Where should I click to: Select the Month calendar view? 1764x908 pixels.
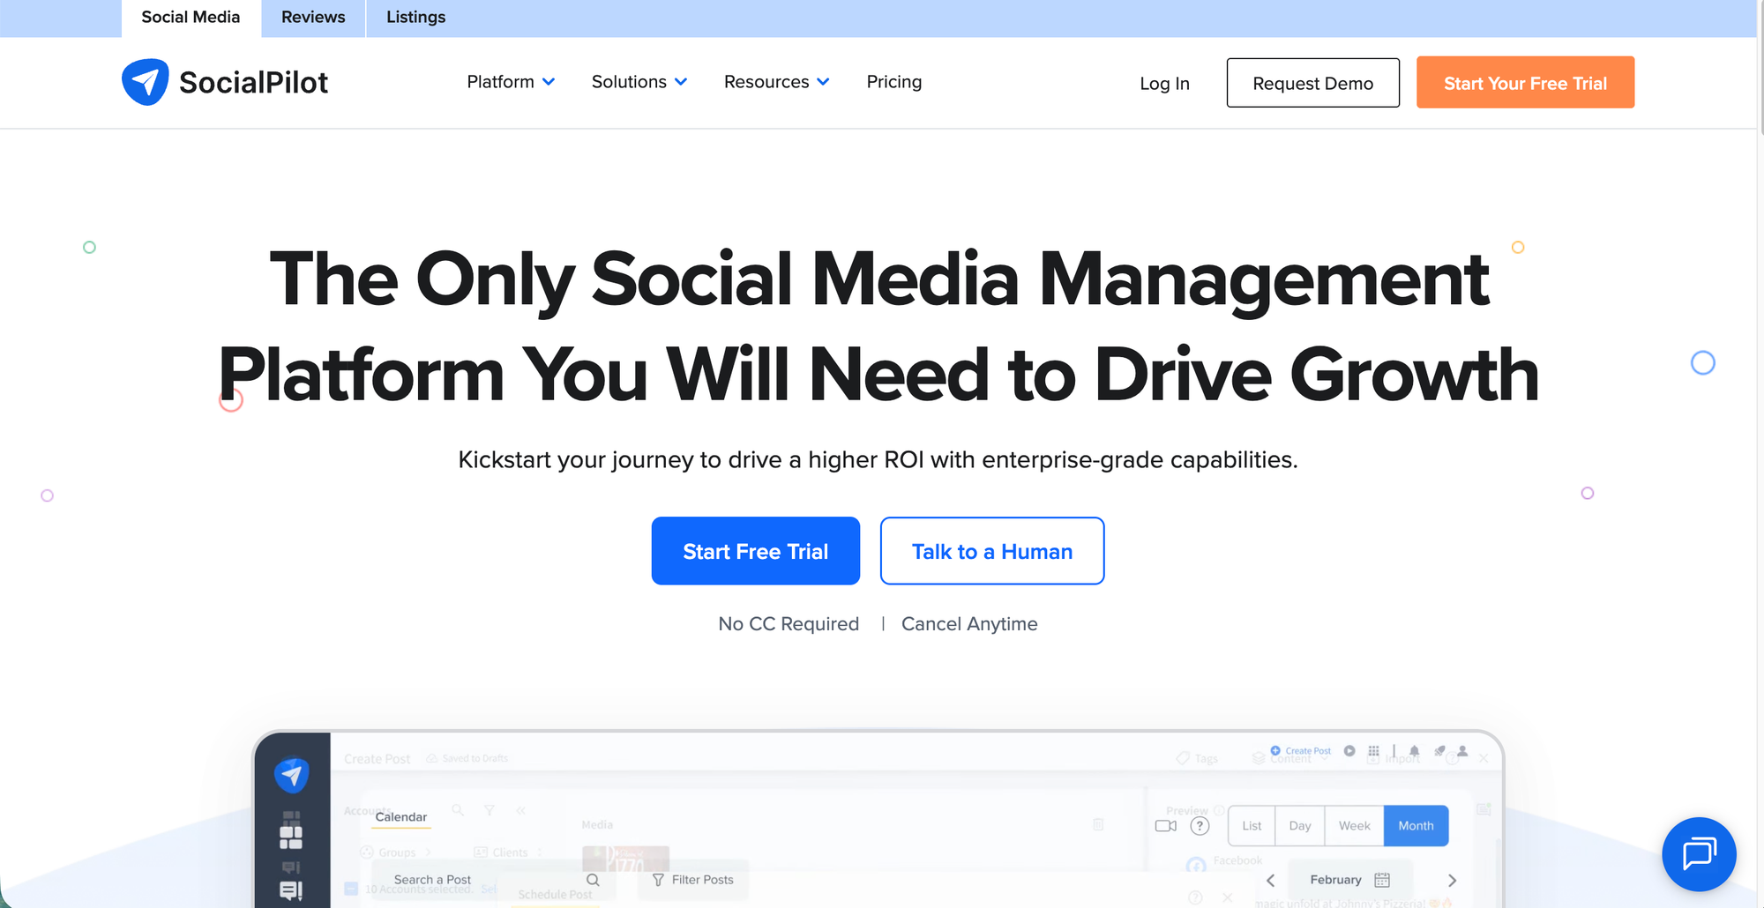click(x=1416, y=826)
